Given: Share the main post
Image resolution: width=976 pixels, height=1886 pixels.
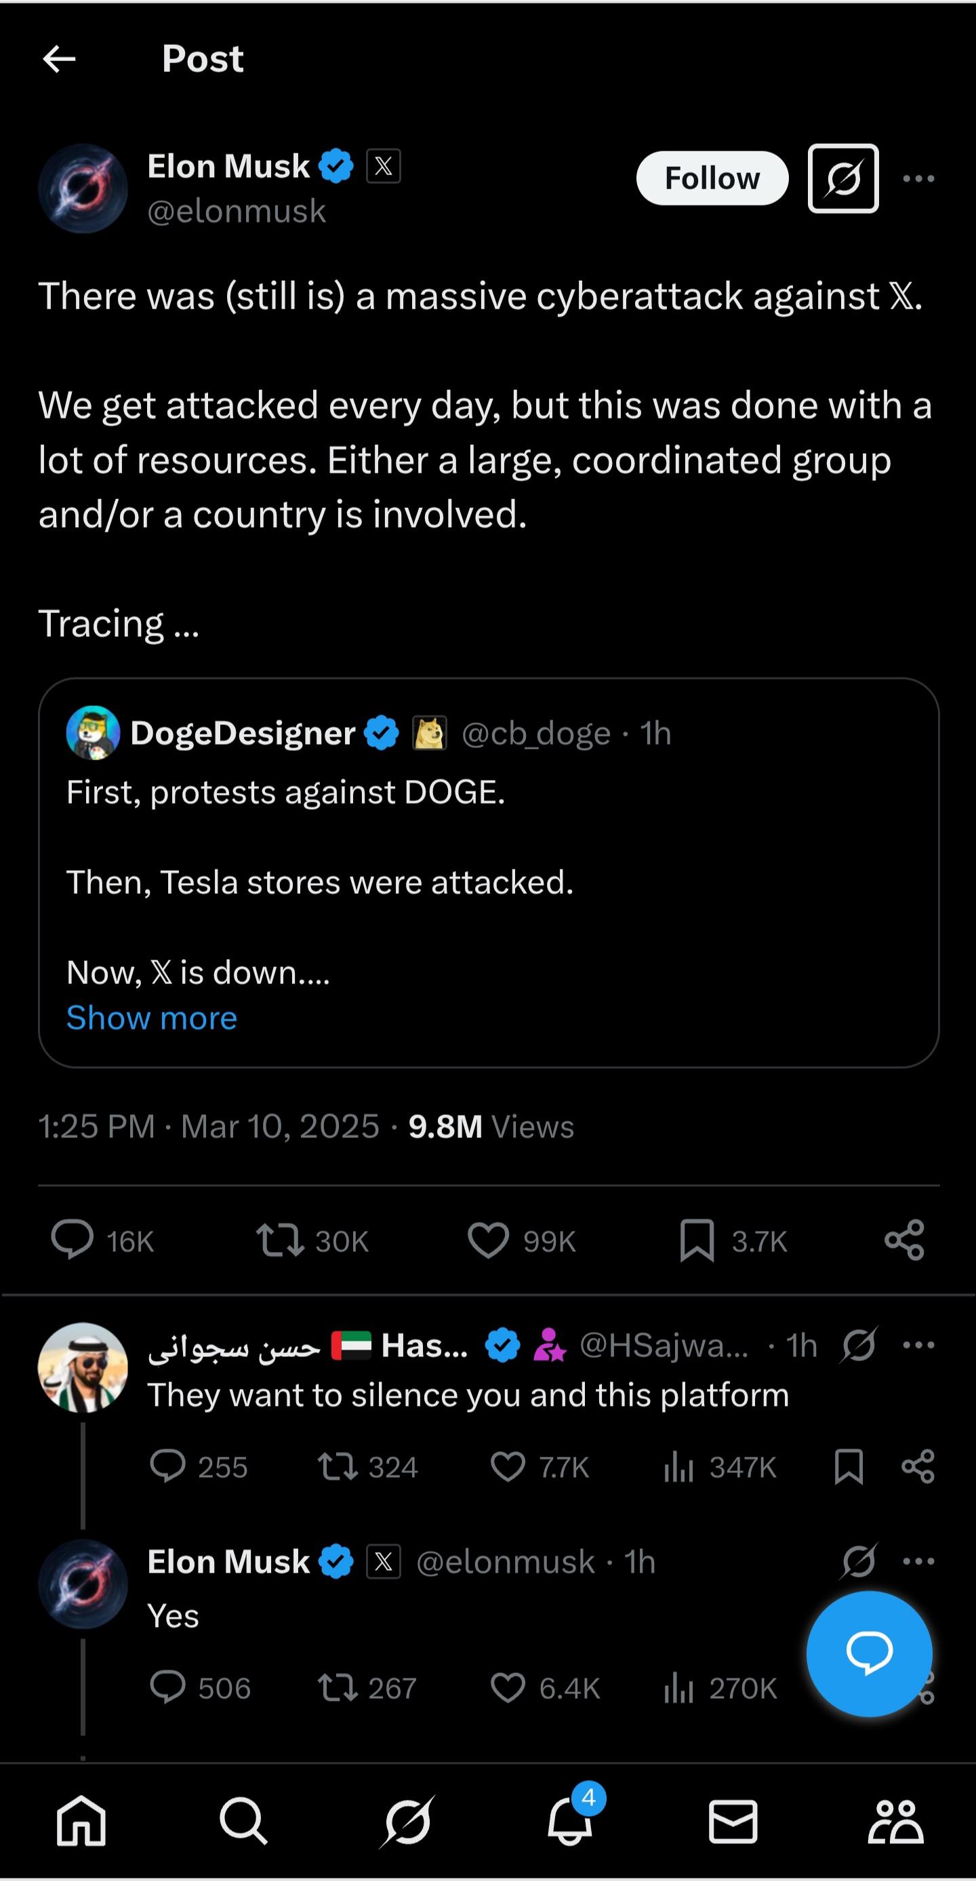Looking at the screenshot, I should click(x=904, y=1240).
